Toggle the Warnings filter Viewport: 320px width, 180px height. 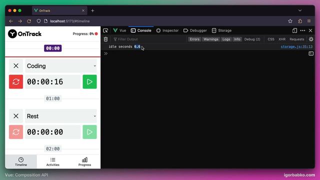211,39
